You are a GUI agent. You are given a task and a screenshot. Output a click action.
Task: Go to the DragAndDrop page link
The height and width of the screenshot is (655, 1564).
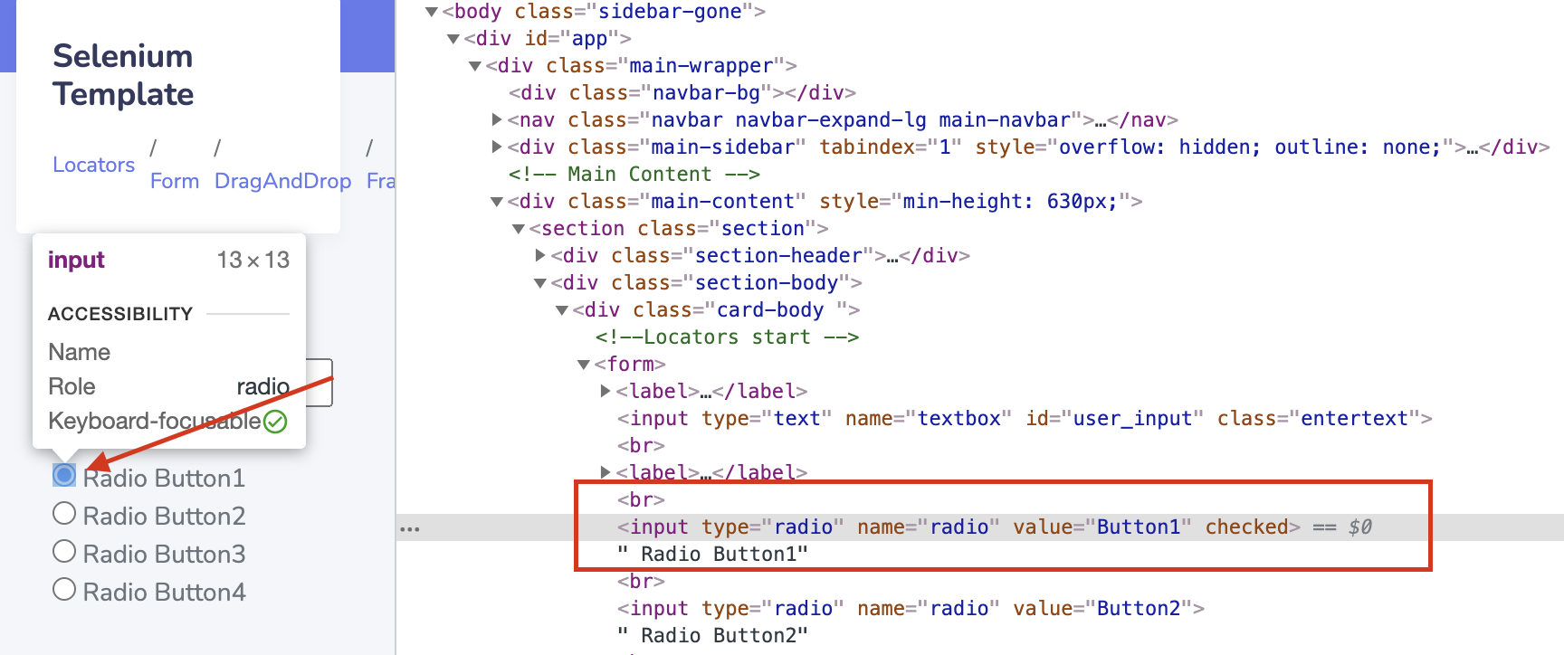click(282, 181)
